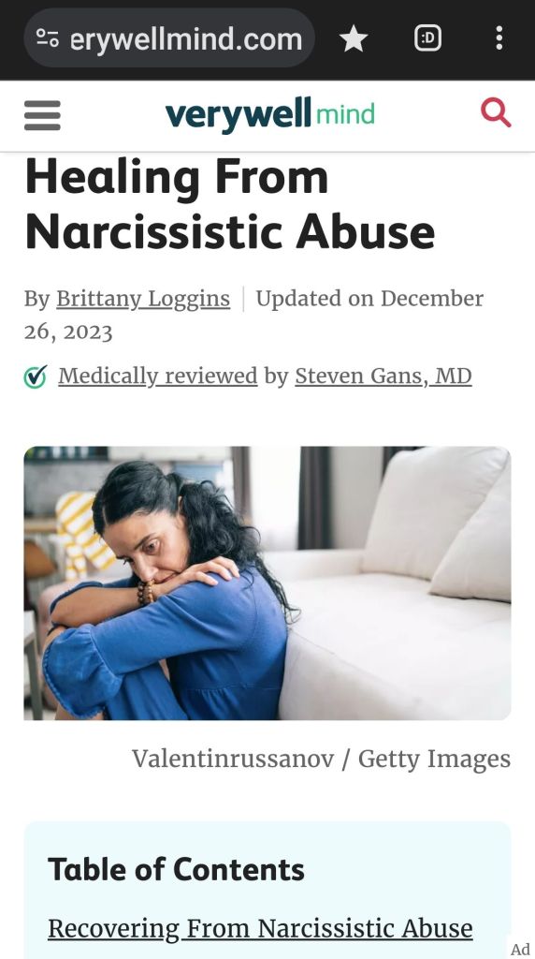Focus the address bar URL text

coord(186,39)
